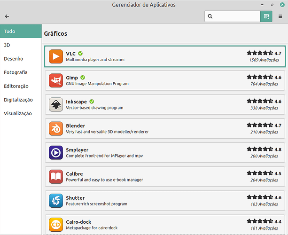Open VLC app title

[x=71, y=54]
